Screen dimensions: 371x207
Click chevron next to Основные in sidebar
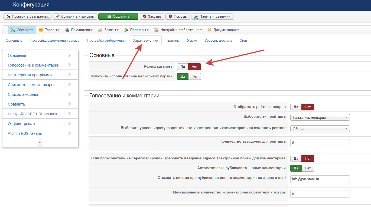point(70,55)
